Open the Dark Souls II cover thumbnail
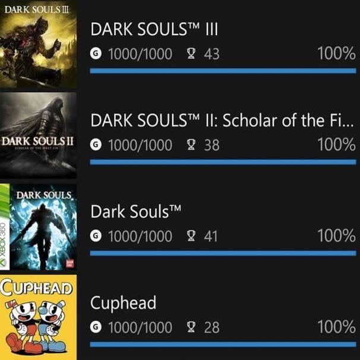This screenshot has width=360, height=360. tap(38, 134)
